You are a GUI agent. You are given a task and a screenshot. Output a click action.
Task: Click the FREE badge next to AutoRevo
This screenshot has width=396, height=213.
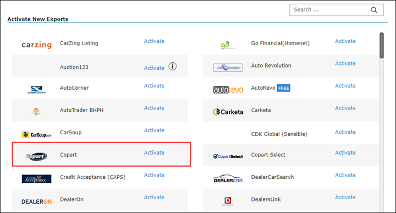[x=284, y=88]
